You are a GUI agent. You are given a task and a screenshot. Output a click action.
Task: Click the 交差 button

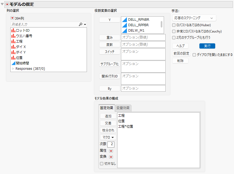click(108, 123)
